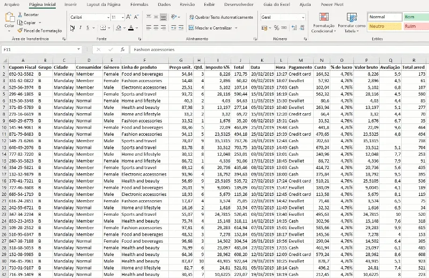Click the fill color bucket
429x278 pixels.
click(x=119, y=28)
